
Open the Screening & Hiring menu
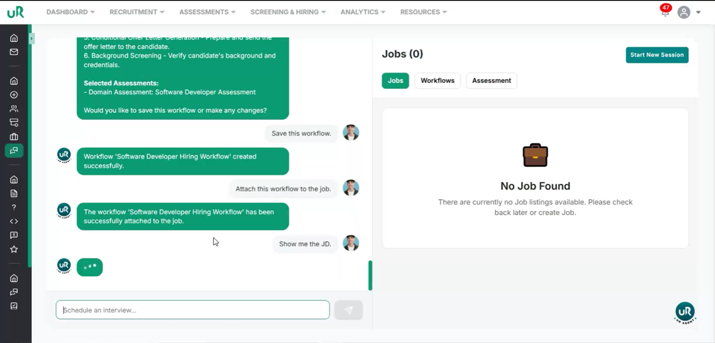coord(288,12)
